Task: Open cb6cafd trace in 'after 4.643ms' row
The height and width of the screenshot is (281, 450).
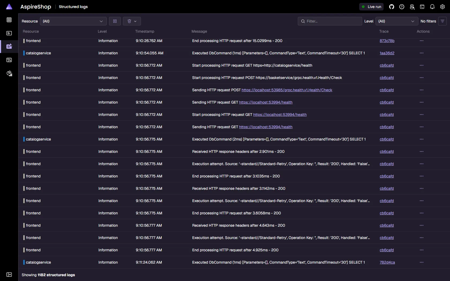Action: tap(387, 225)
